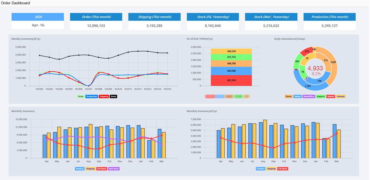The width and height of the screenshot is (370, 180).
Task: Hide MainOffice in Daily Attendance legend
Action: coord(309,96)
